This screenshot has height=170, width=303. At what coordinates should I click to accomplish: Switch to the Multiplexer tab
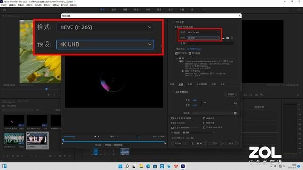tap(202, 84)
